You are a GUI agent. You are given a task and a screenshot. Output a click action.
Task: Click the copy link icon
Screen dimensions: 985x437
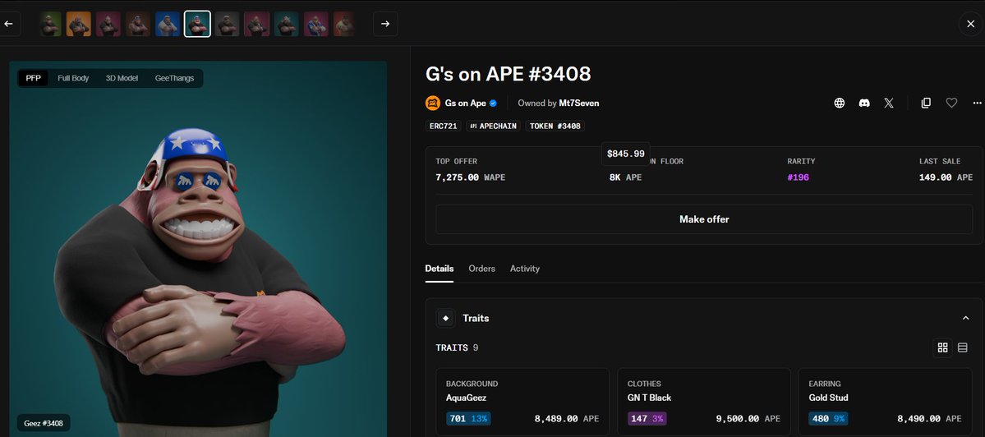[926, 103]
